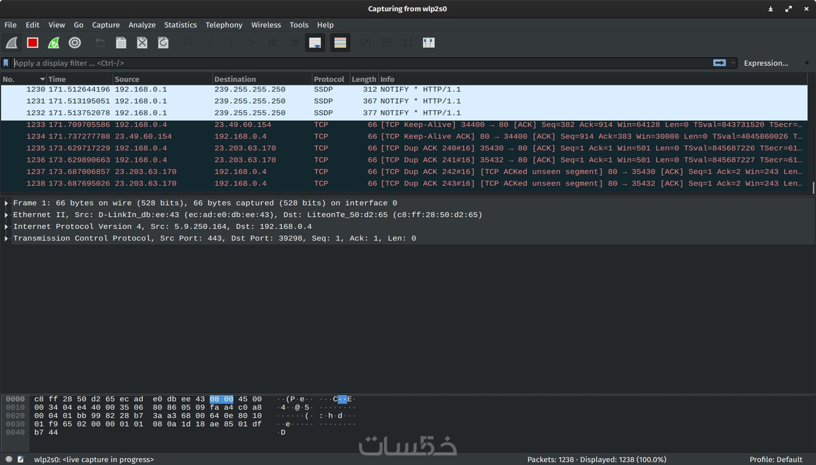The width and height of the screenshot is (816, 465).
Task: Toggle packet list colorization
Action: pos(340,43)
